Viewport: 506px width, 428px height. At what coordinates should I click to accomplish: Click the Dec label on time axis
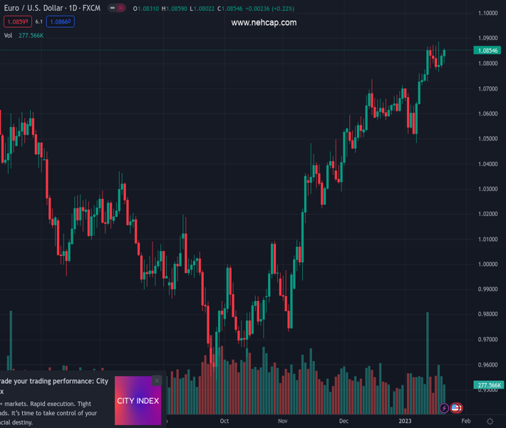click(344, 422)
